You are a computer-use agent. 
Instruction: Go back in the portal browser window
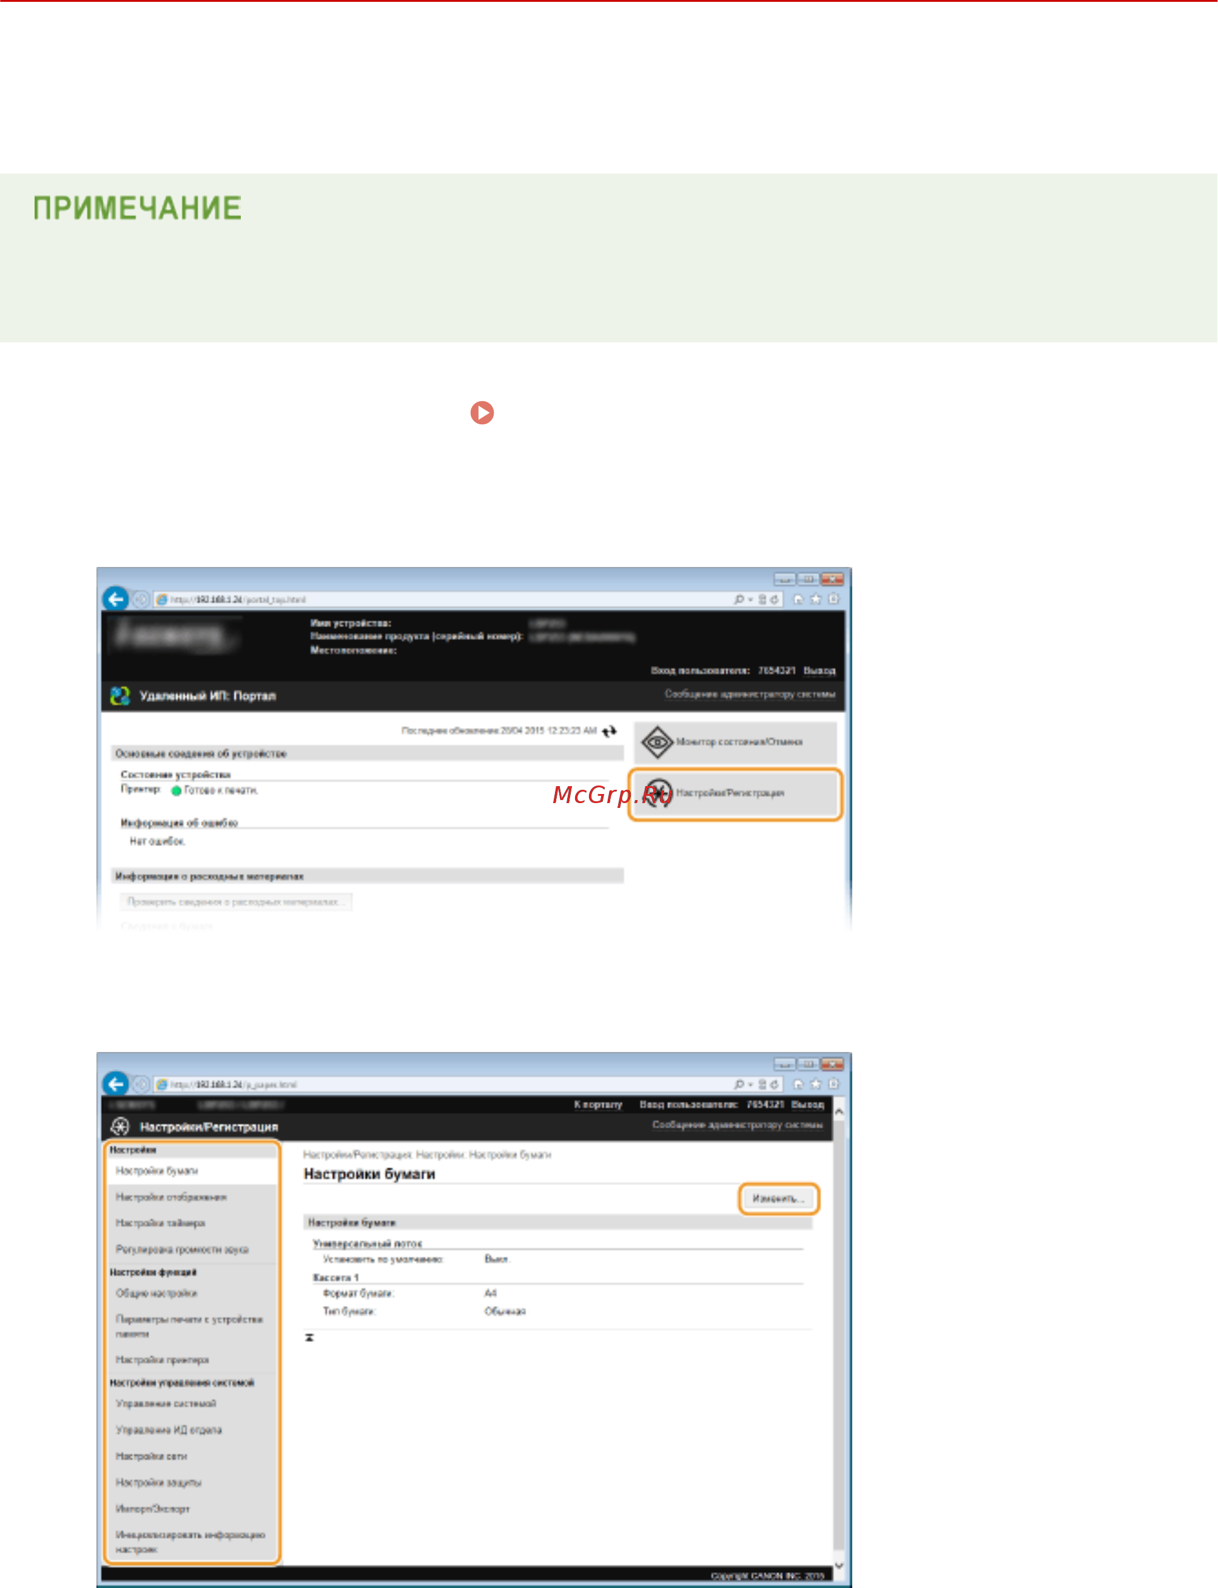pyautogui.click(x=115, y=599)
